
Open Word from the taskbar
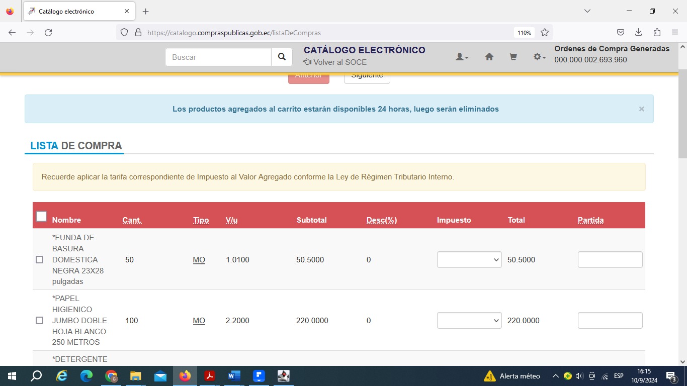[234, 376]
